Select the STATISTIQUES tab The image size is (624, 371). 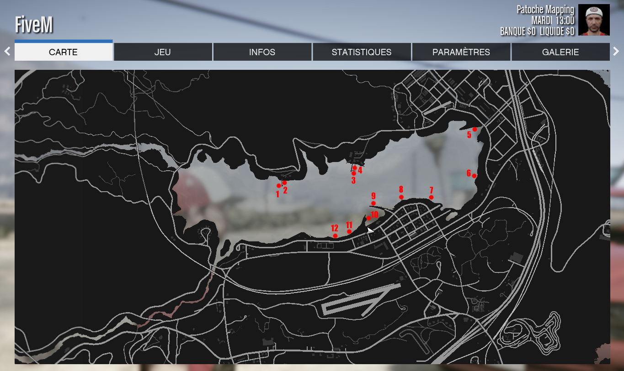coord(361,52)
